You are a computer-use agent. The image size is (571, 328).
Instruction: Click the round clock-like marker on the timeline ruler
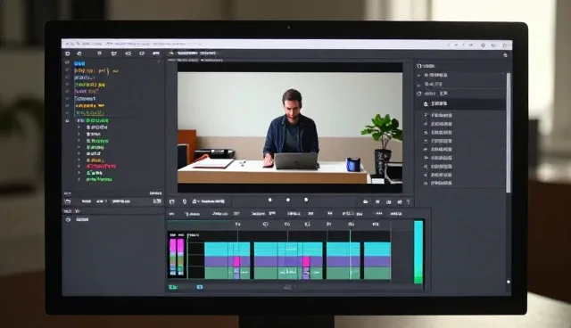click(265, 225)
